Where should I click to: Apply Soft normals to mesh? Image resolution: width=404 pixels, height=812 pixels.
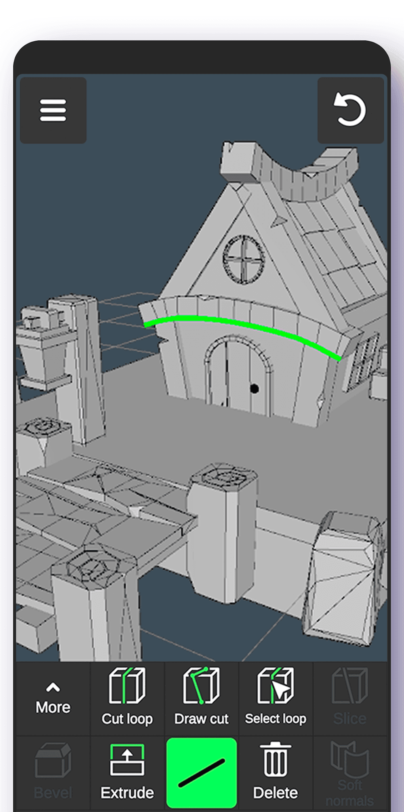pos(350,773)
